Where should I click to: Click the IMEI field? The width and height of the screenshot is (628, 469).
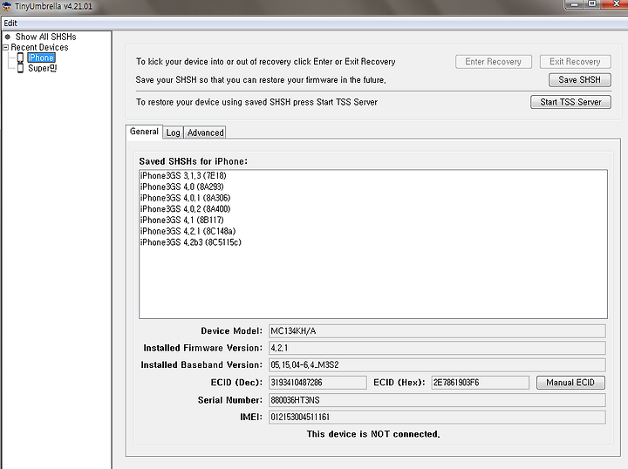(x=437, y=417)
